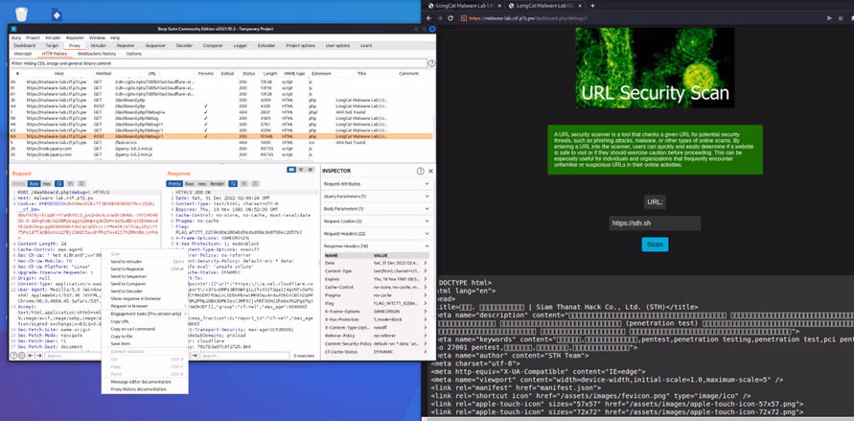
Task: Click browser forward arrow
Action: 439,18
